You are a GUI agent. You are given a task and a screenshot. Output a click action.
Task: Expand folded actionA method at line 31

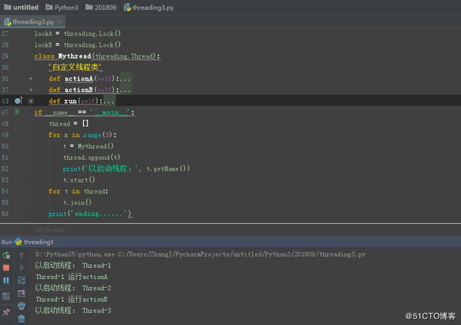pos(31,79)
